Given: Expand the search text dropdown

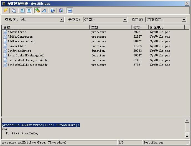Looking at the screenshot, I should point(62,20).
